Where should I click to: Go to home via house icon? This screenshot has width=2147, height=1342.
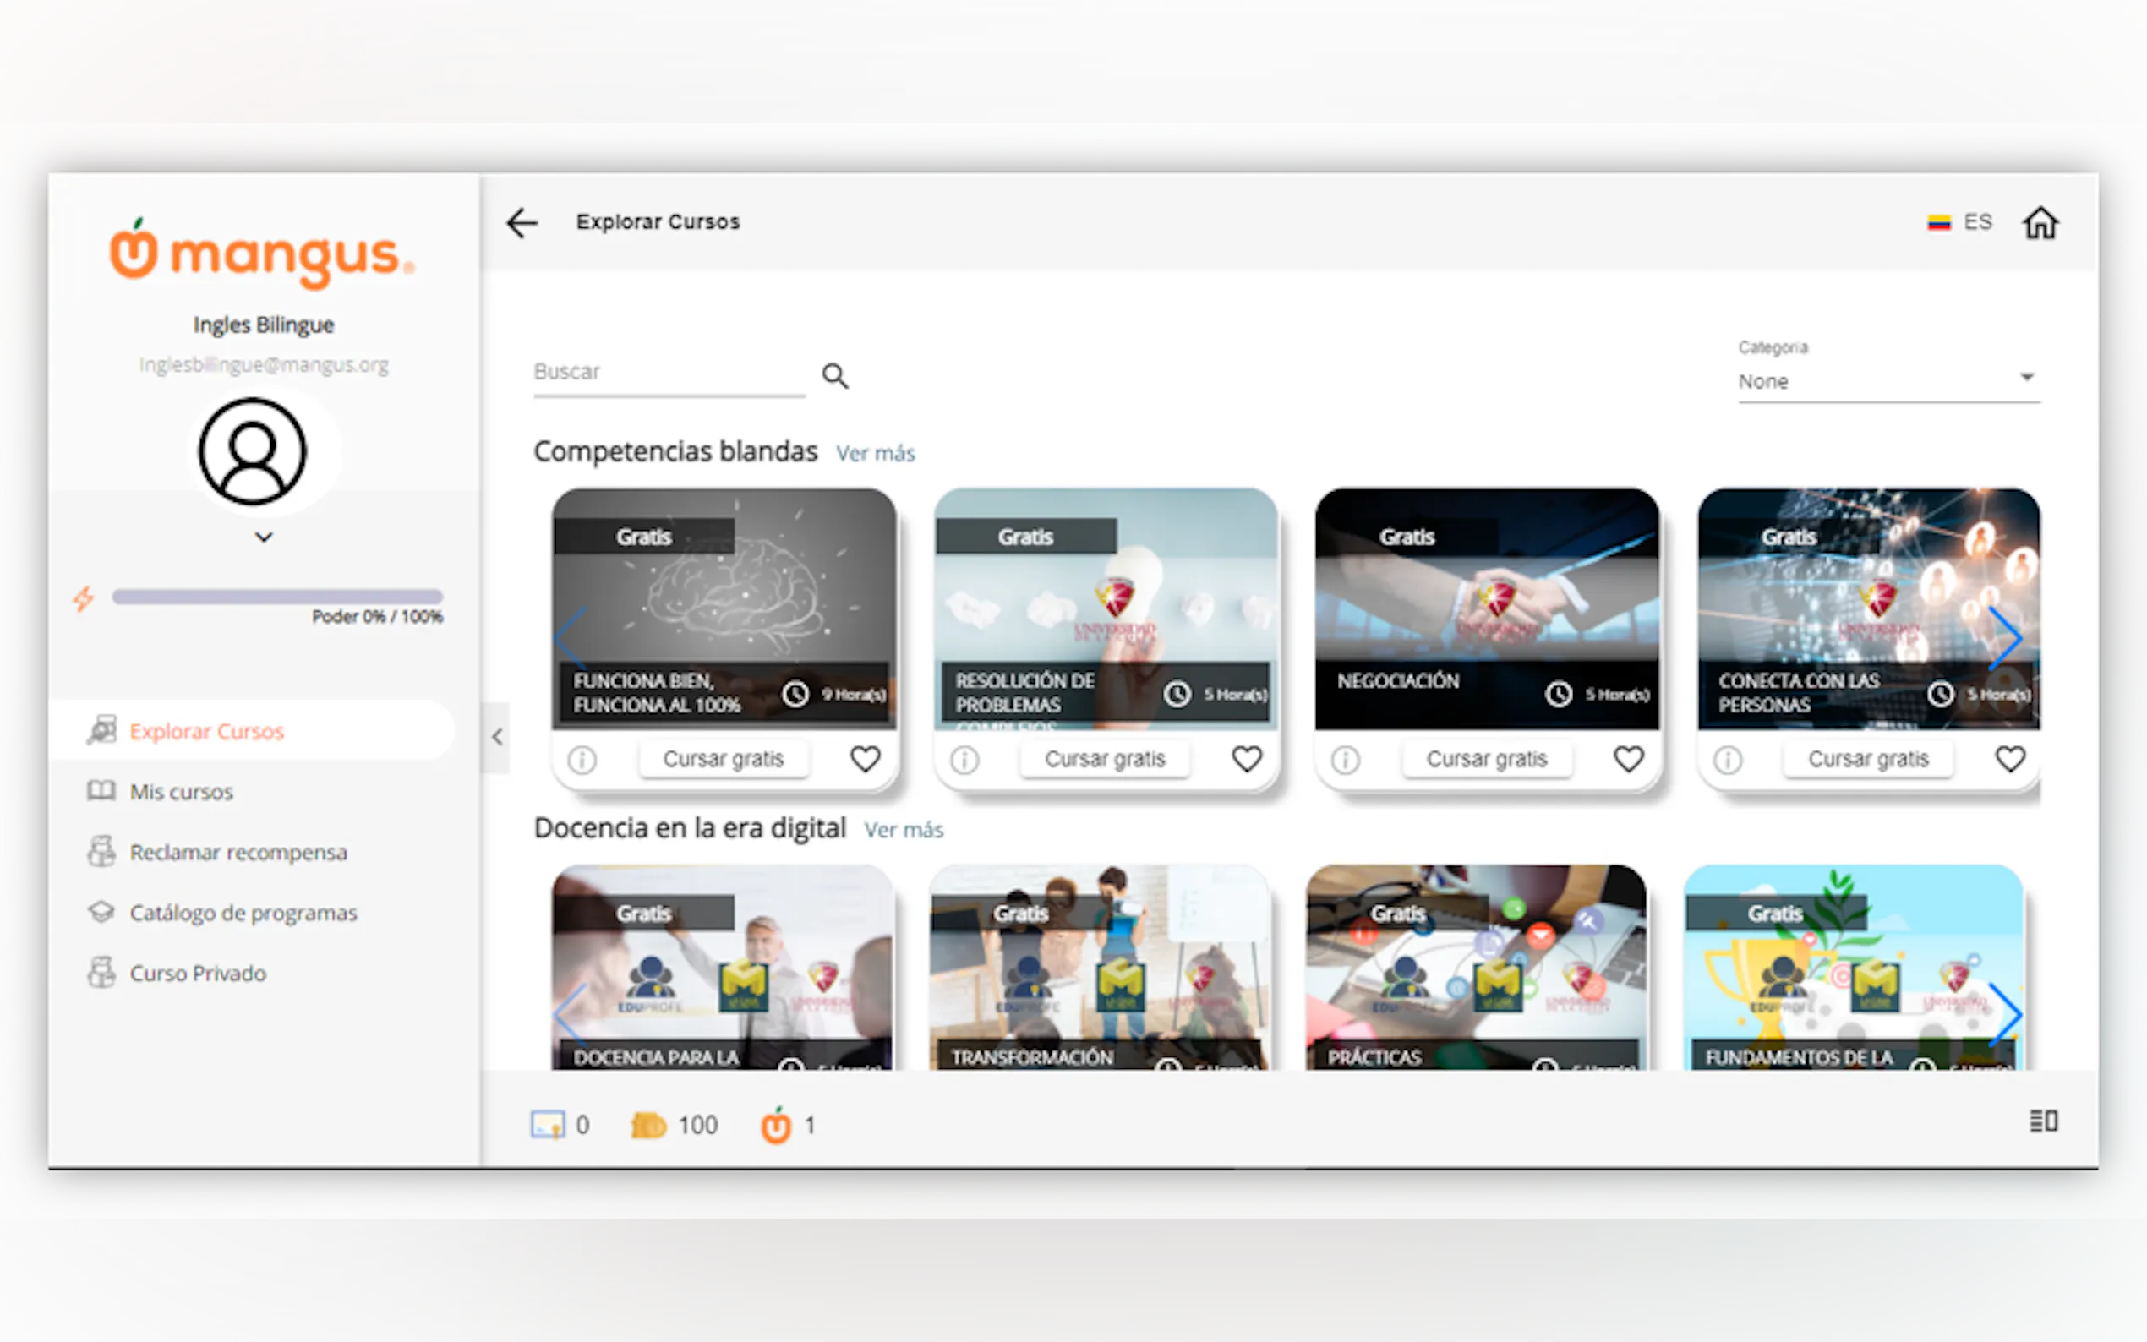pyautogui.click(x=2039, y=223)
